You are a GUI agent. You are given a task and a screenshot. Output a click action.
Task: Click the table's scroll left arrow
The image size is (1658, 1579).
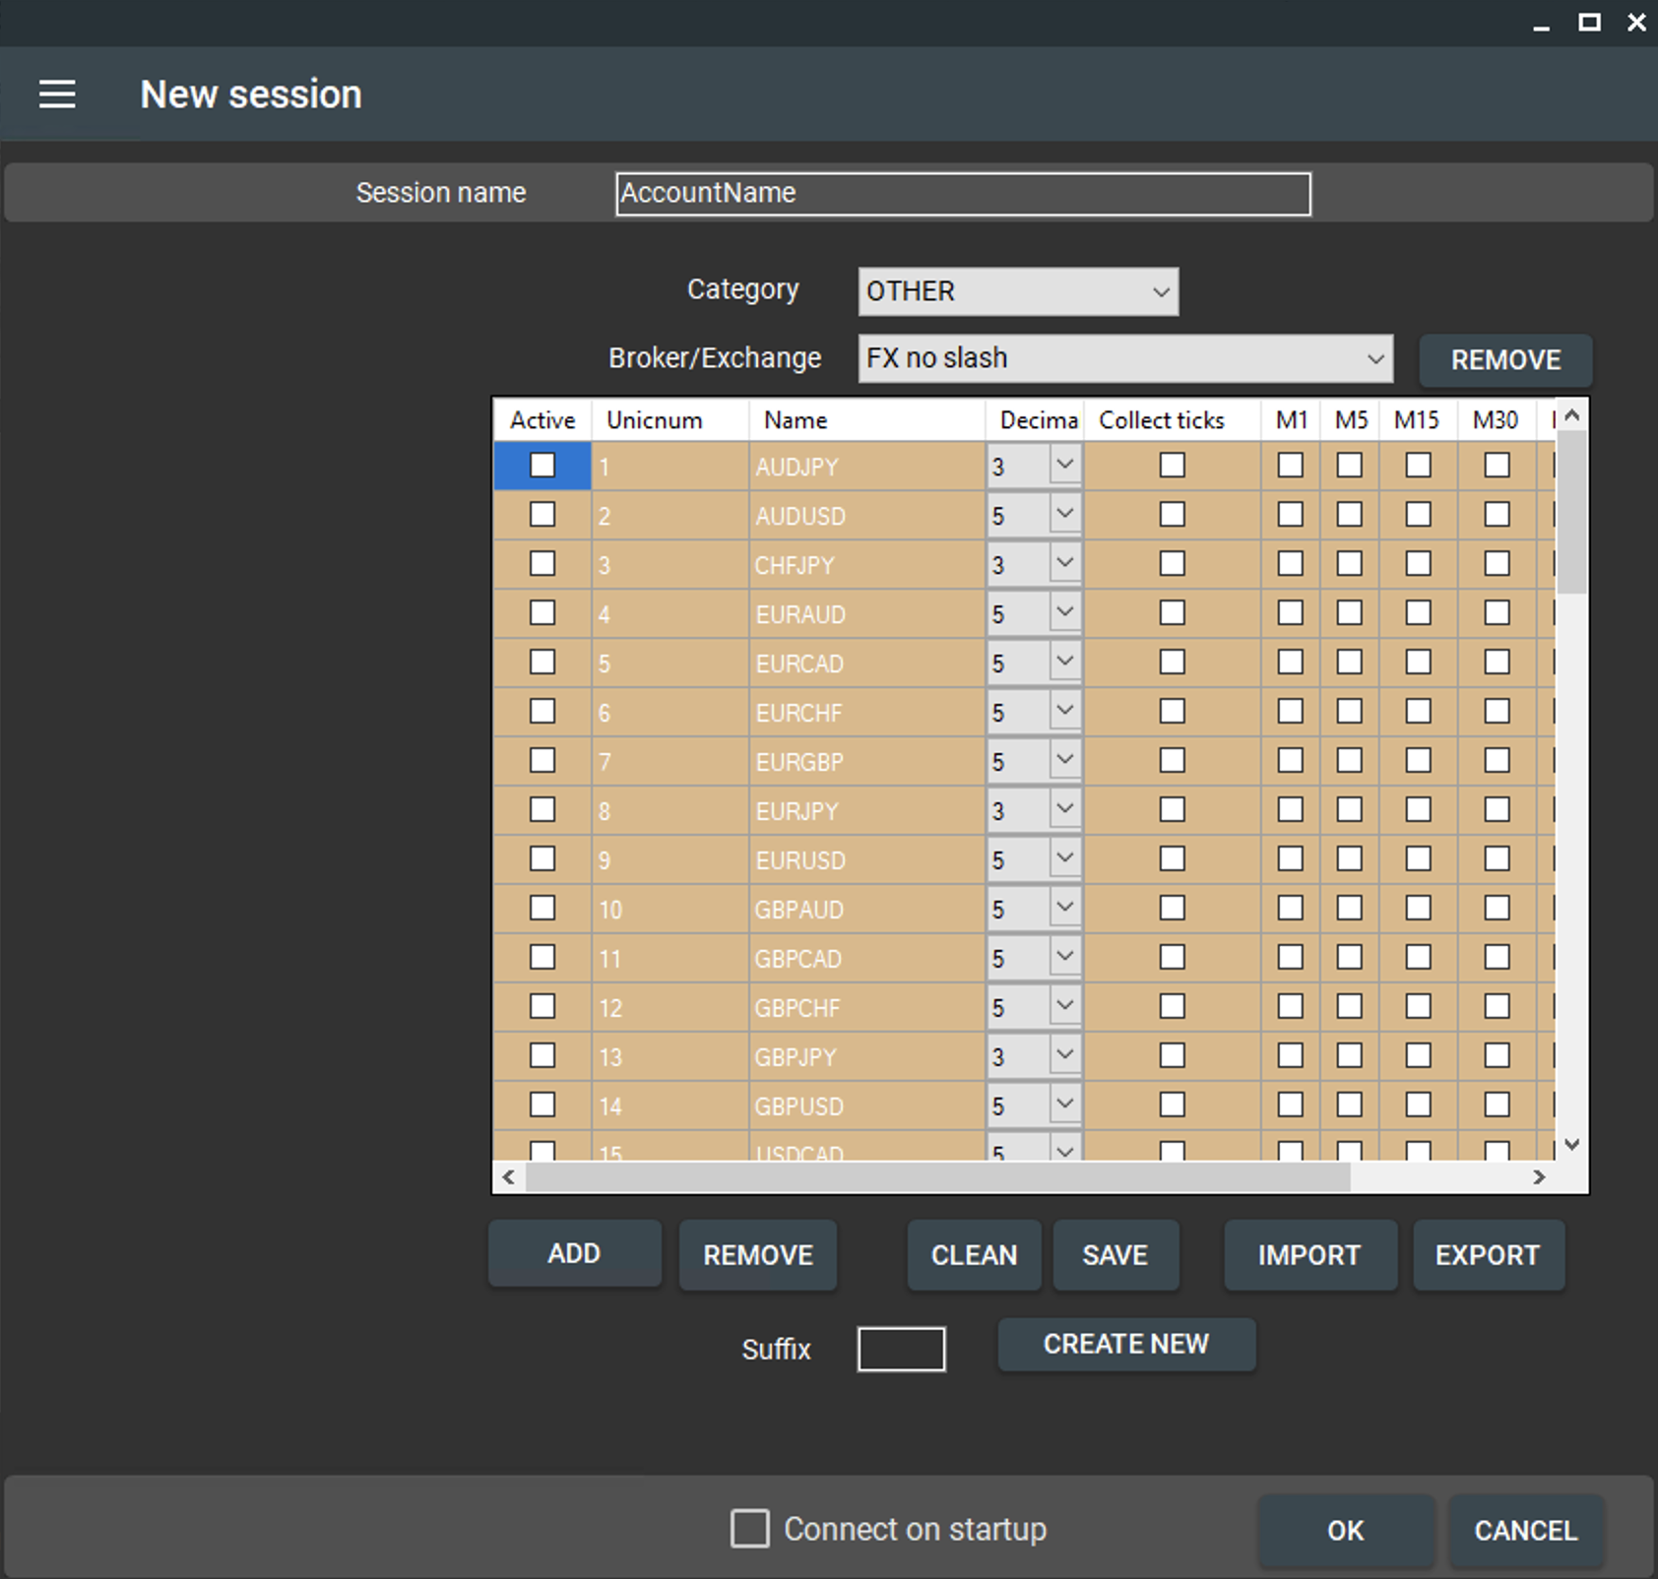click(508, 1177)
